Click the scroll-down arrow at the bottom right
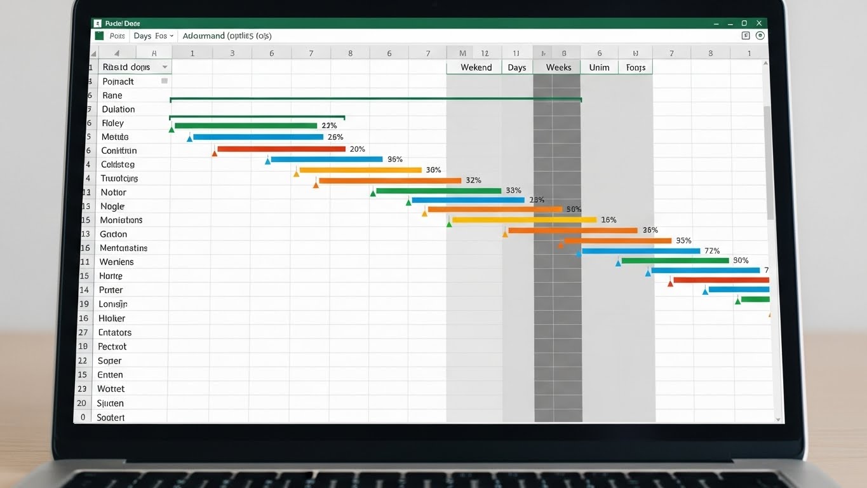 point(778,419)
